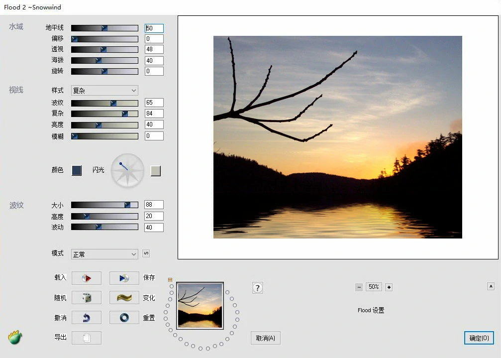Click the 模糊 value field showing 0

click(154, 136)
